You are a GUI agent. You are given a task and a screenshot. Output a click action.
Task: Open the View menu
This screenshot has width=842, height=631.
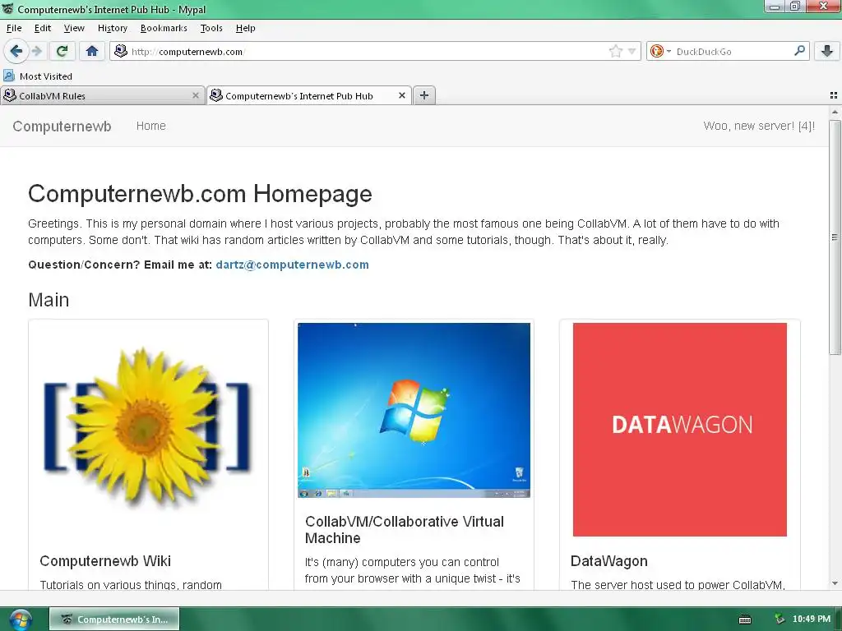pos(74,28)
